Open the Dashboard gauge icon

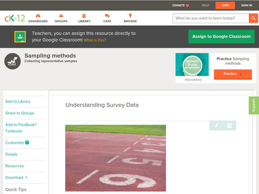pyautogui.click(x=38, y=16)
